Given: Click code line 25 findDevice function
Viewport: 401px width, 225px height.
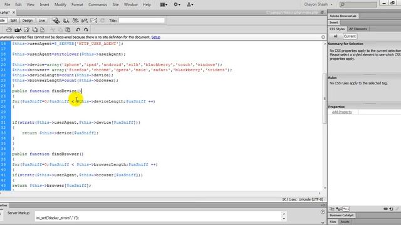Looking at the screenshot, I should [46, 91].
